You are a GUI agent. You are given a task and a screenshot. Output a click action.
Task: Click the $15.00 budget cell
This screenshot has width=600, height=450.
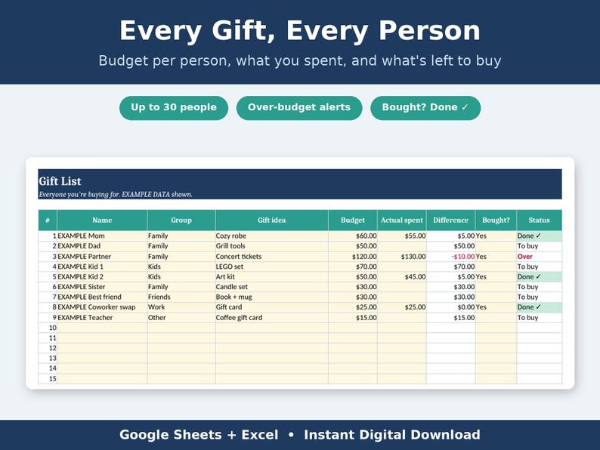353,318
